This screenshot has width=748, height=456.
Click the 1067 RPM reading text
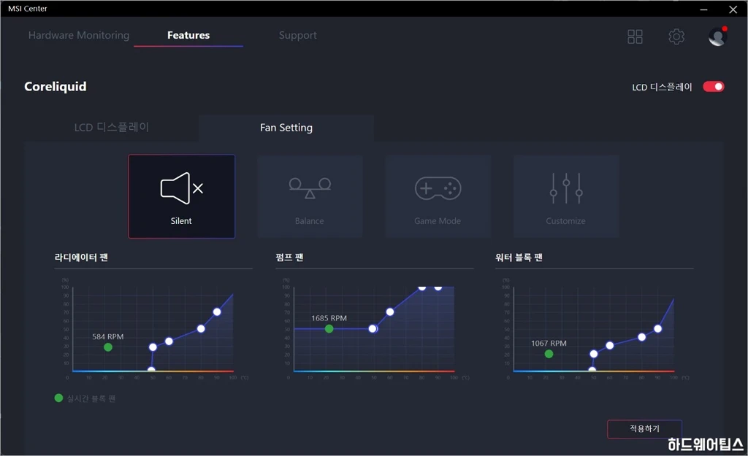pyautogui.click(x=549, y=343)
